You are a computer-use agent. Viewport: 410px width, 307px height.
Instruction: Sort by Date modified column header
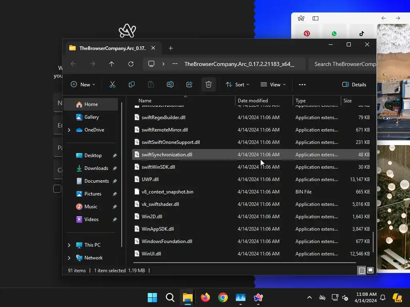pos(253,101)
